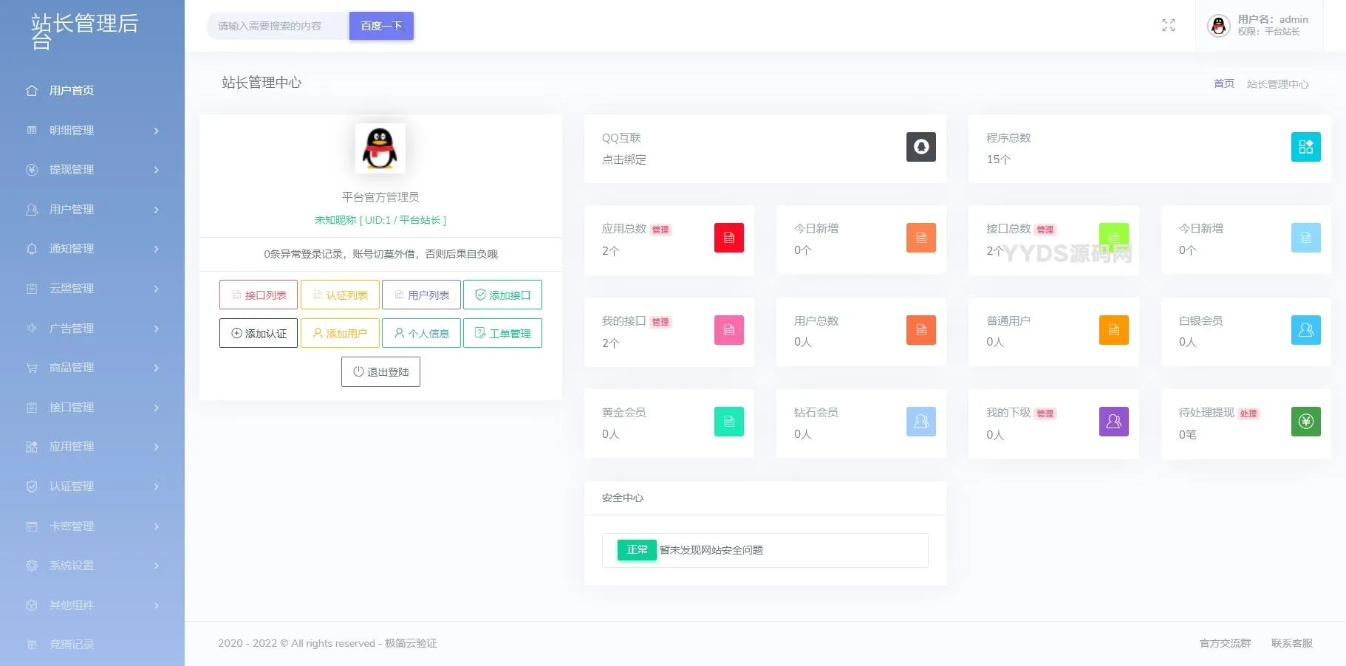1346x666 pixels.
Task: Open admin user avatar in top bar
Action: click(x=1218, y=26)
